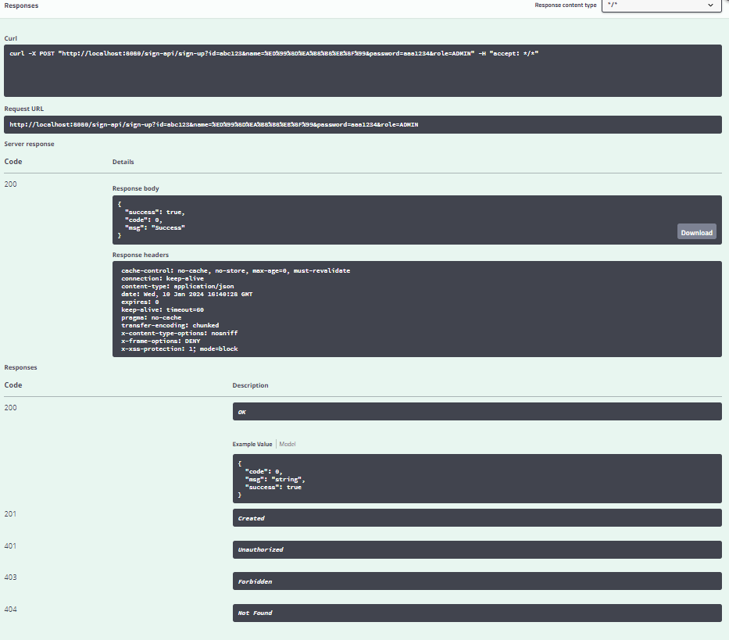The image size is (729, 640).
Task: Click the server response code 200
Action: 10,184
